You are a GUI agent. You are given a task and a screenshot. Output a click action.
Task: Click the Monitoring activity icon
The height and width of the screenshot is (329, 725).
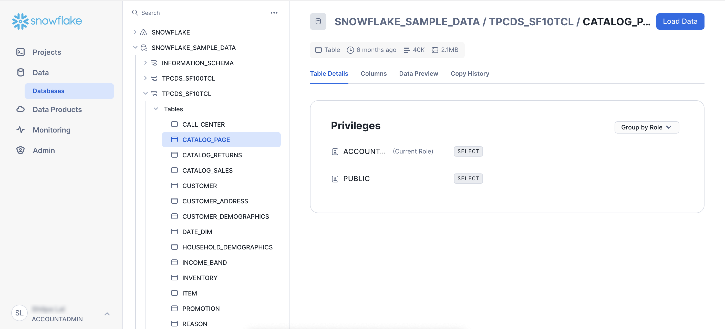pyautogui.click(x=20, y=130)
